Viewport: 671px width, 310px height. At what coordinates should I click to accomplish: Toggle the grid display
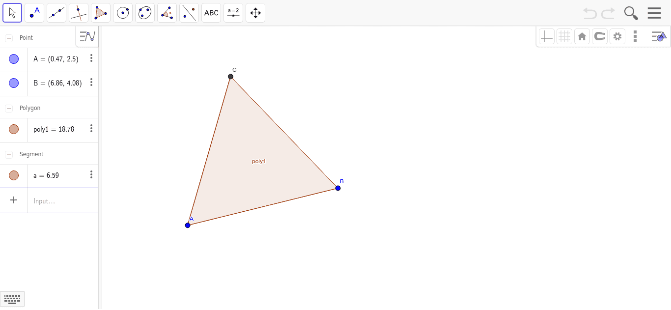pos(564,36)
